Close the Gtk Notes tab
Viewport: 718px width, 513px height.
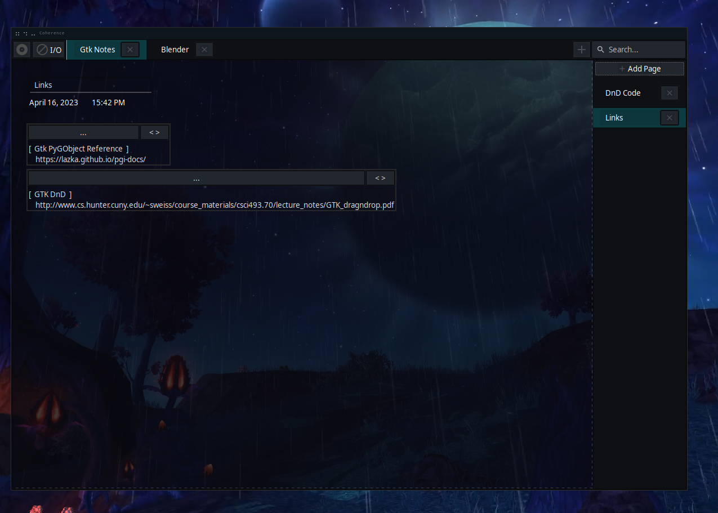[x=130, y=50]
